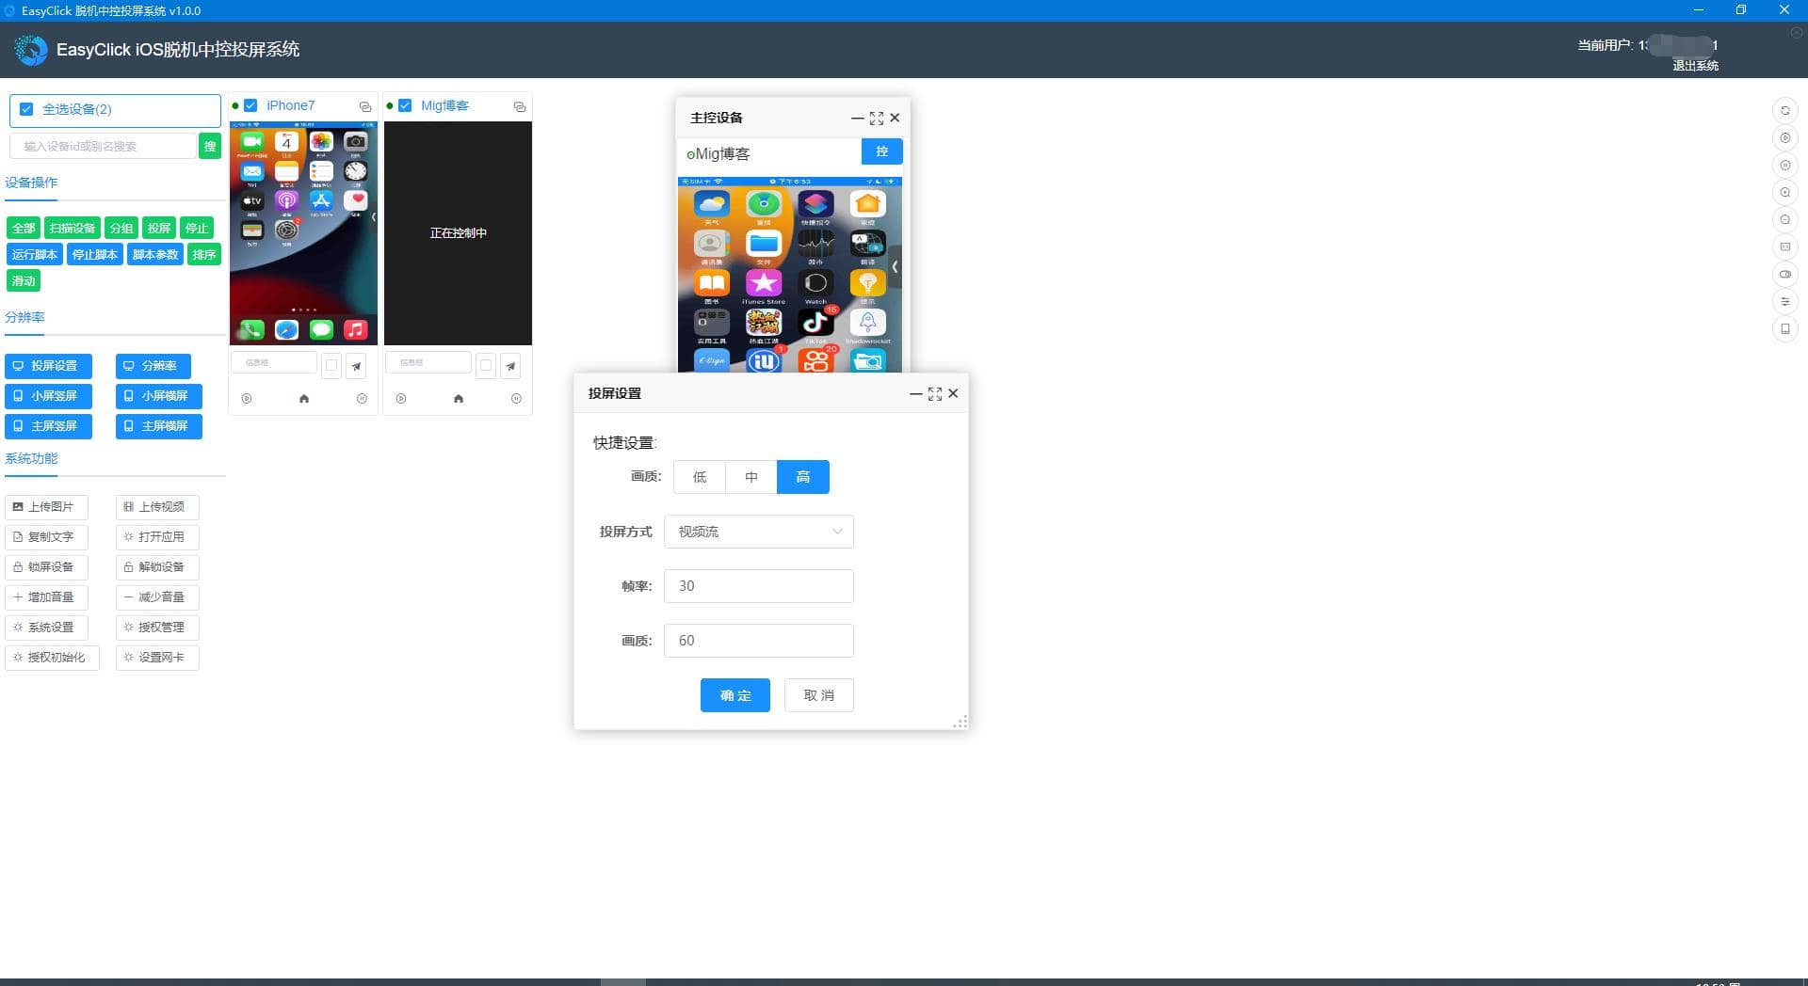Click the zoom-out magnifier icon in right sidebar

click(1784, 220)
